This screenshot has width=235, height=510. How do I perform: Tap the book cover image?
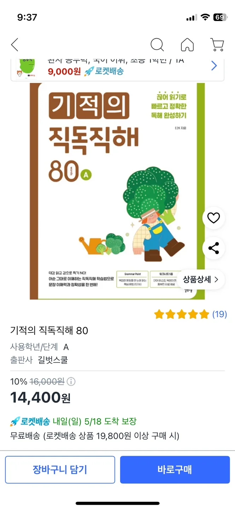(117, 191)
